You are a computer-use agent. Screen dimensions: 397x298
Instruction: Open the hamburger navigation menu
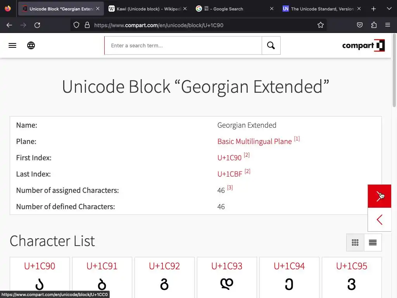pos(12,45)
